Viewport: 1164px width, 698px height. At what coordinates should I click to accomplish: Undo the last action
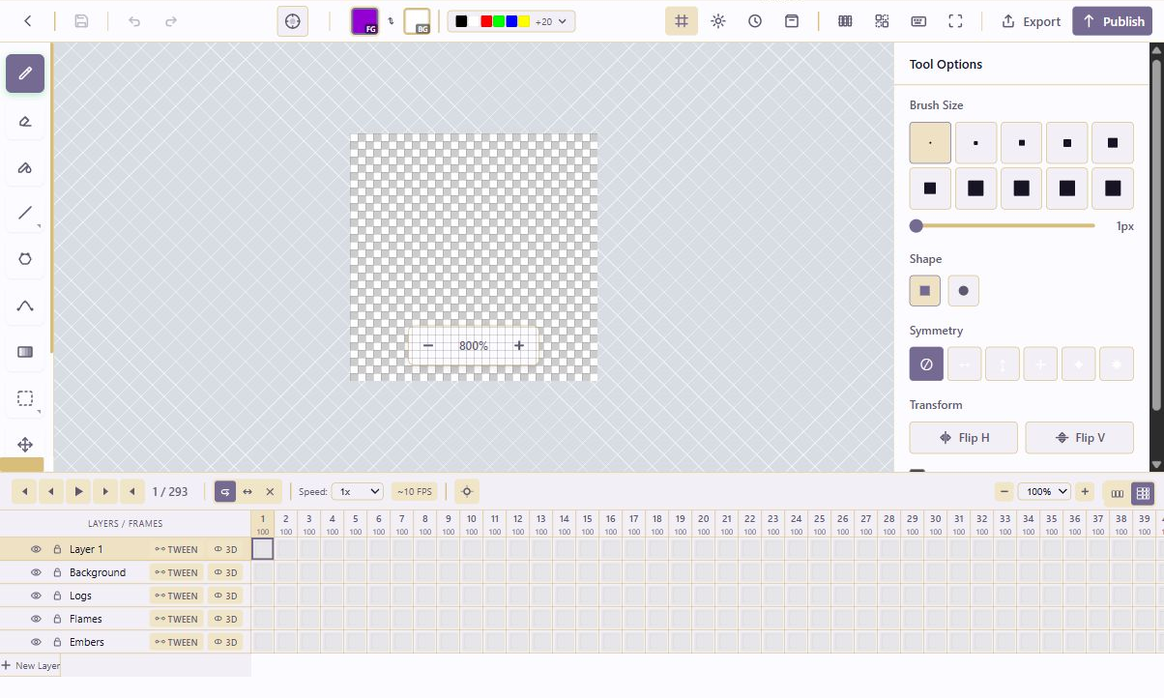click(134, 21)
